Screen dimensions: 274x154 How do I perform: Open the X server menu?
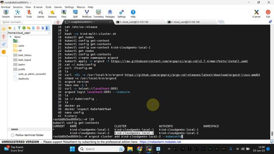[x=38, y=7]
